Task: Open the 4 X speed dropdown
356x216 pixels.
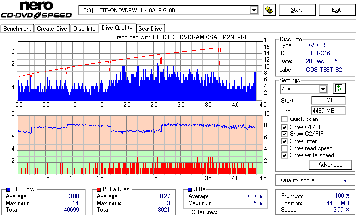Action: click(323, 89)
